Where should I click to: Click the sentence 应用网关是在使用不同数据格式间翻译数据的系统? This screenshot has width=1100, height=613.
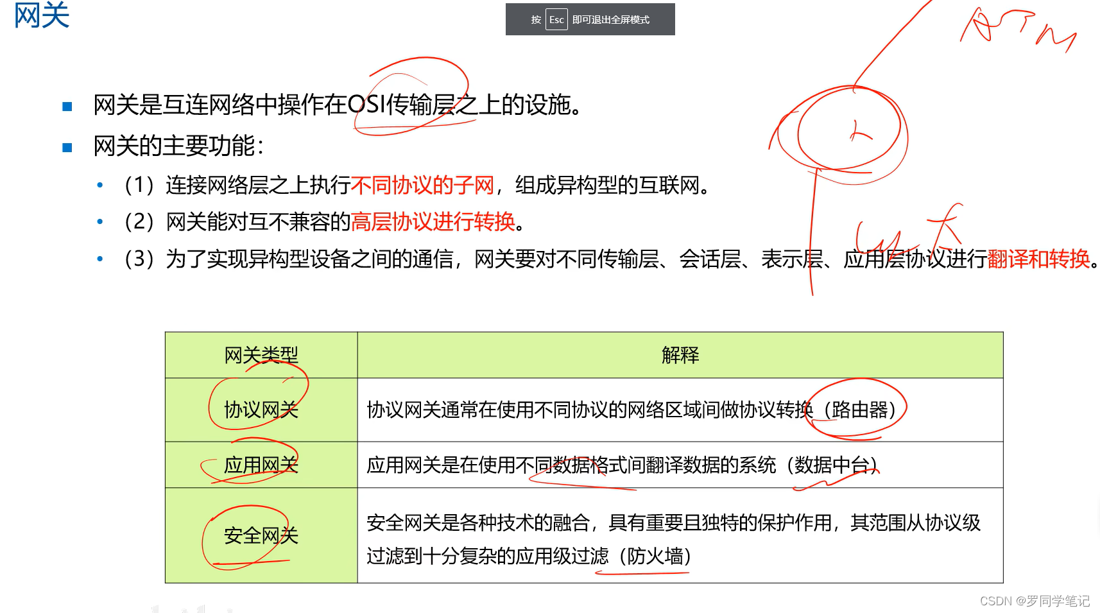point(571,465)
